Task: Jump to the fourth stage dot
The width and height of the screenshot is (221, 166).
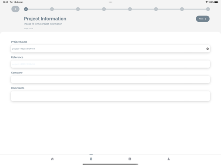Action: coord(104,9)
